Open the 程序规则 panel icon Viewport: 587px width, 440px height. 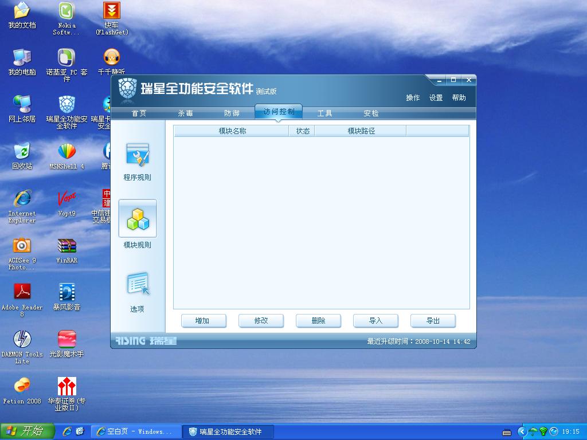[138, 155]
